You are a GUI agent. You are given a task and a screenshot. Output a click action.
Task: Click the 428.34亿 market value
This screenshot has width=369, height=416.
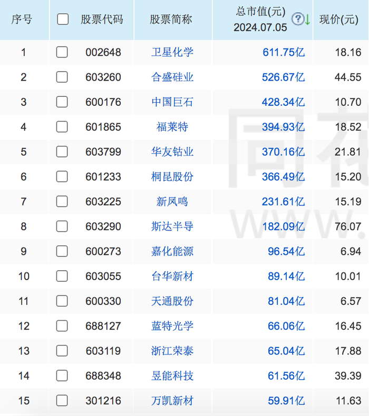tap(283, 102)
